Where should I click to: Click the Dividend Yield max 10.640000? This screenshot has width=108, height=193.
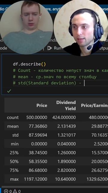click(x=65, y=179)
